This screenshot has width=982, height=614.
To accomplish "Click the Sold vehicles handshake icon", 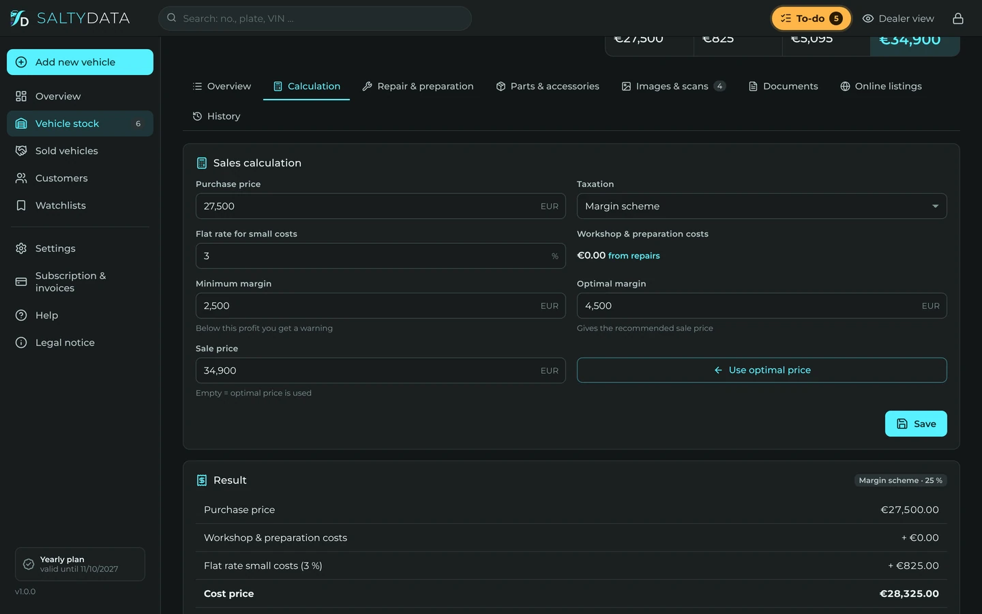I will point(21,151).
